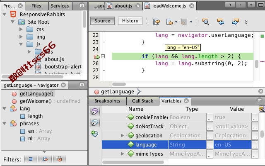This screenshot has width=265, height=166.
Task: Collapse the Site Root node
Action: 13,22
